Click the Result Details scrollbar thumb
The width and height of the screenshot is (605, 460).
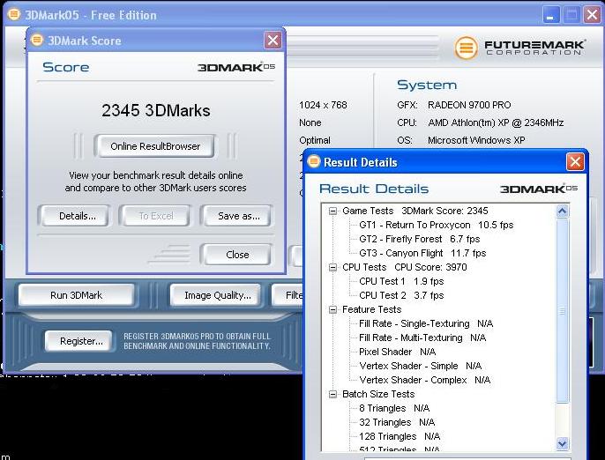pyautogui.click(x=562, y=311)
